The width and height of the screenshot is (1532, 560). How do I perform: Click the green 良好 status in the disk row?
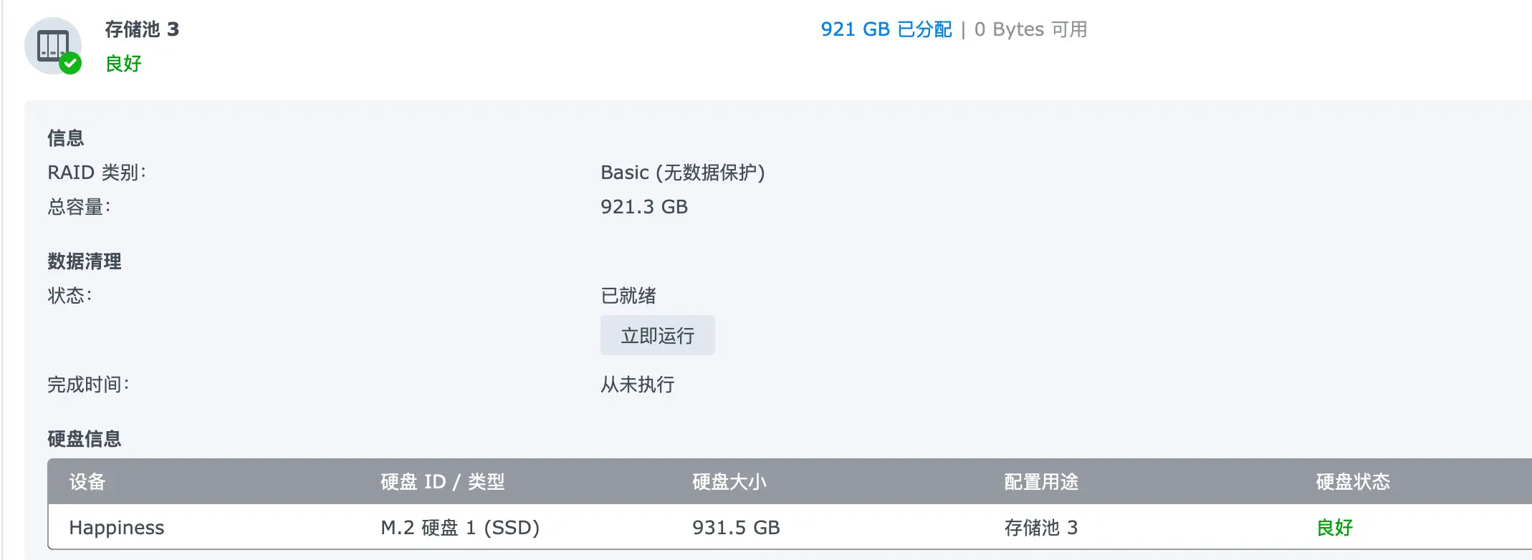[1334, 528]
